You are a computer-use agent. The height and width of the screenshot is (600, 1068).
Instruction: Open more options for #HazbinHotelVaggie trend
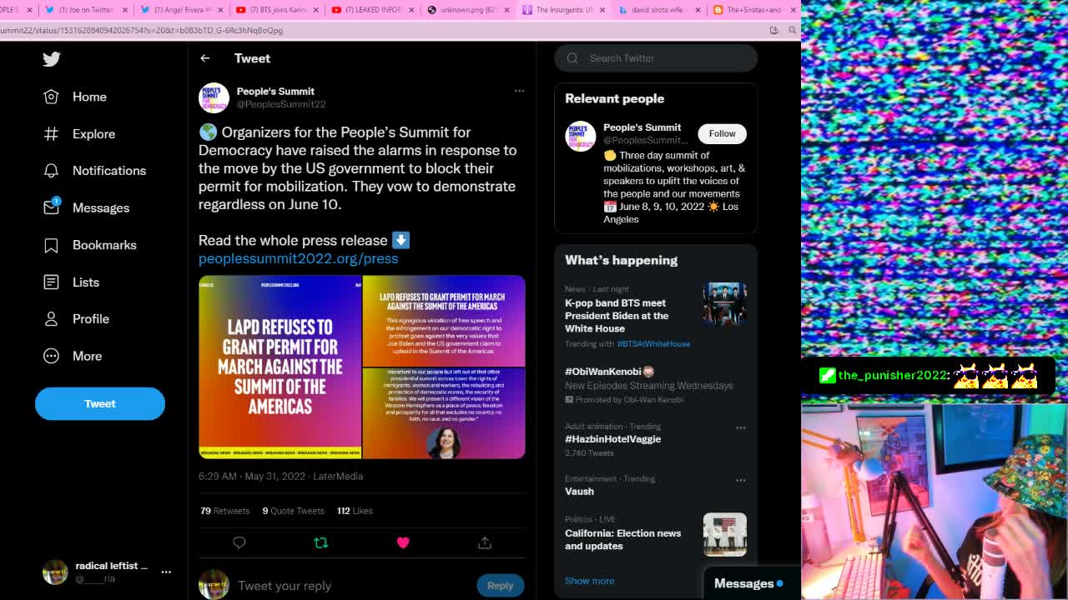[x=740, y=427]
